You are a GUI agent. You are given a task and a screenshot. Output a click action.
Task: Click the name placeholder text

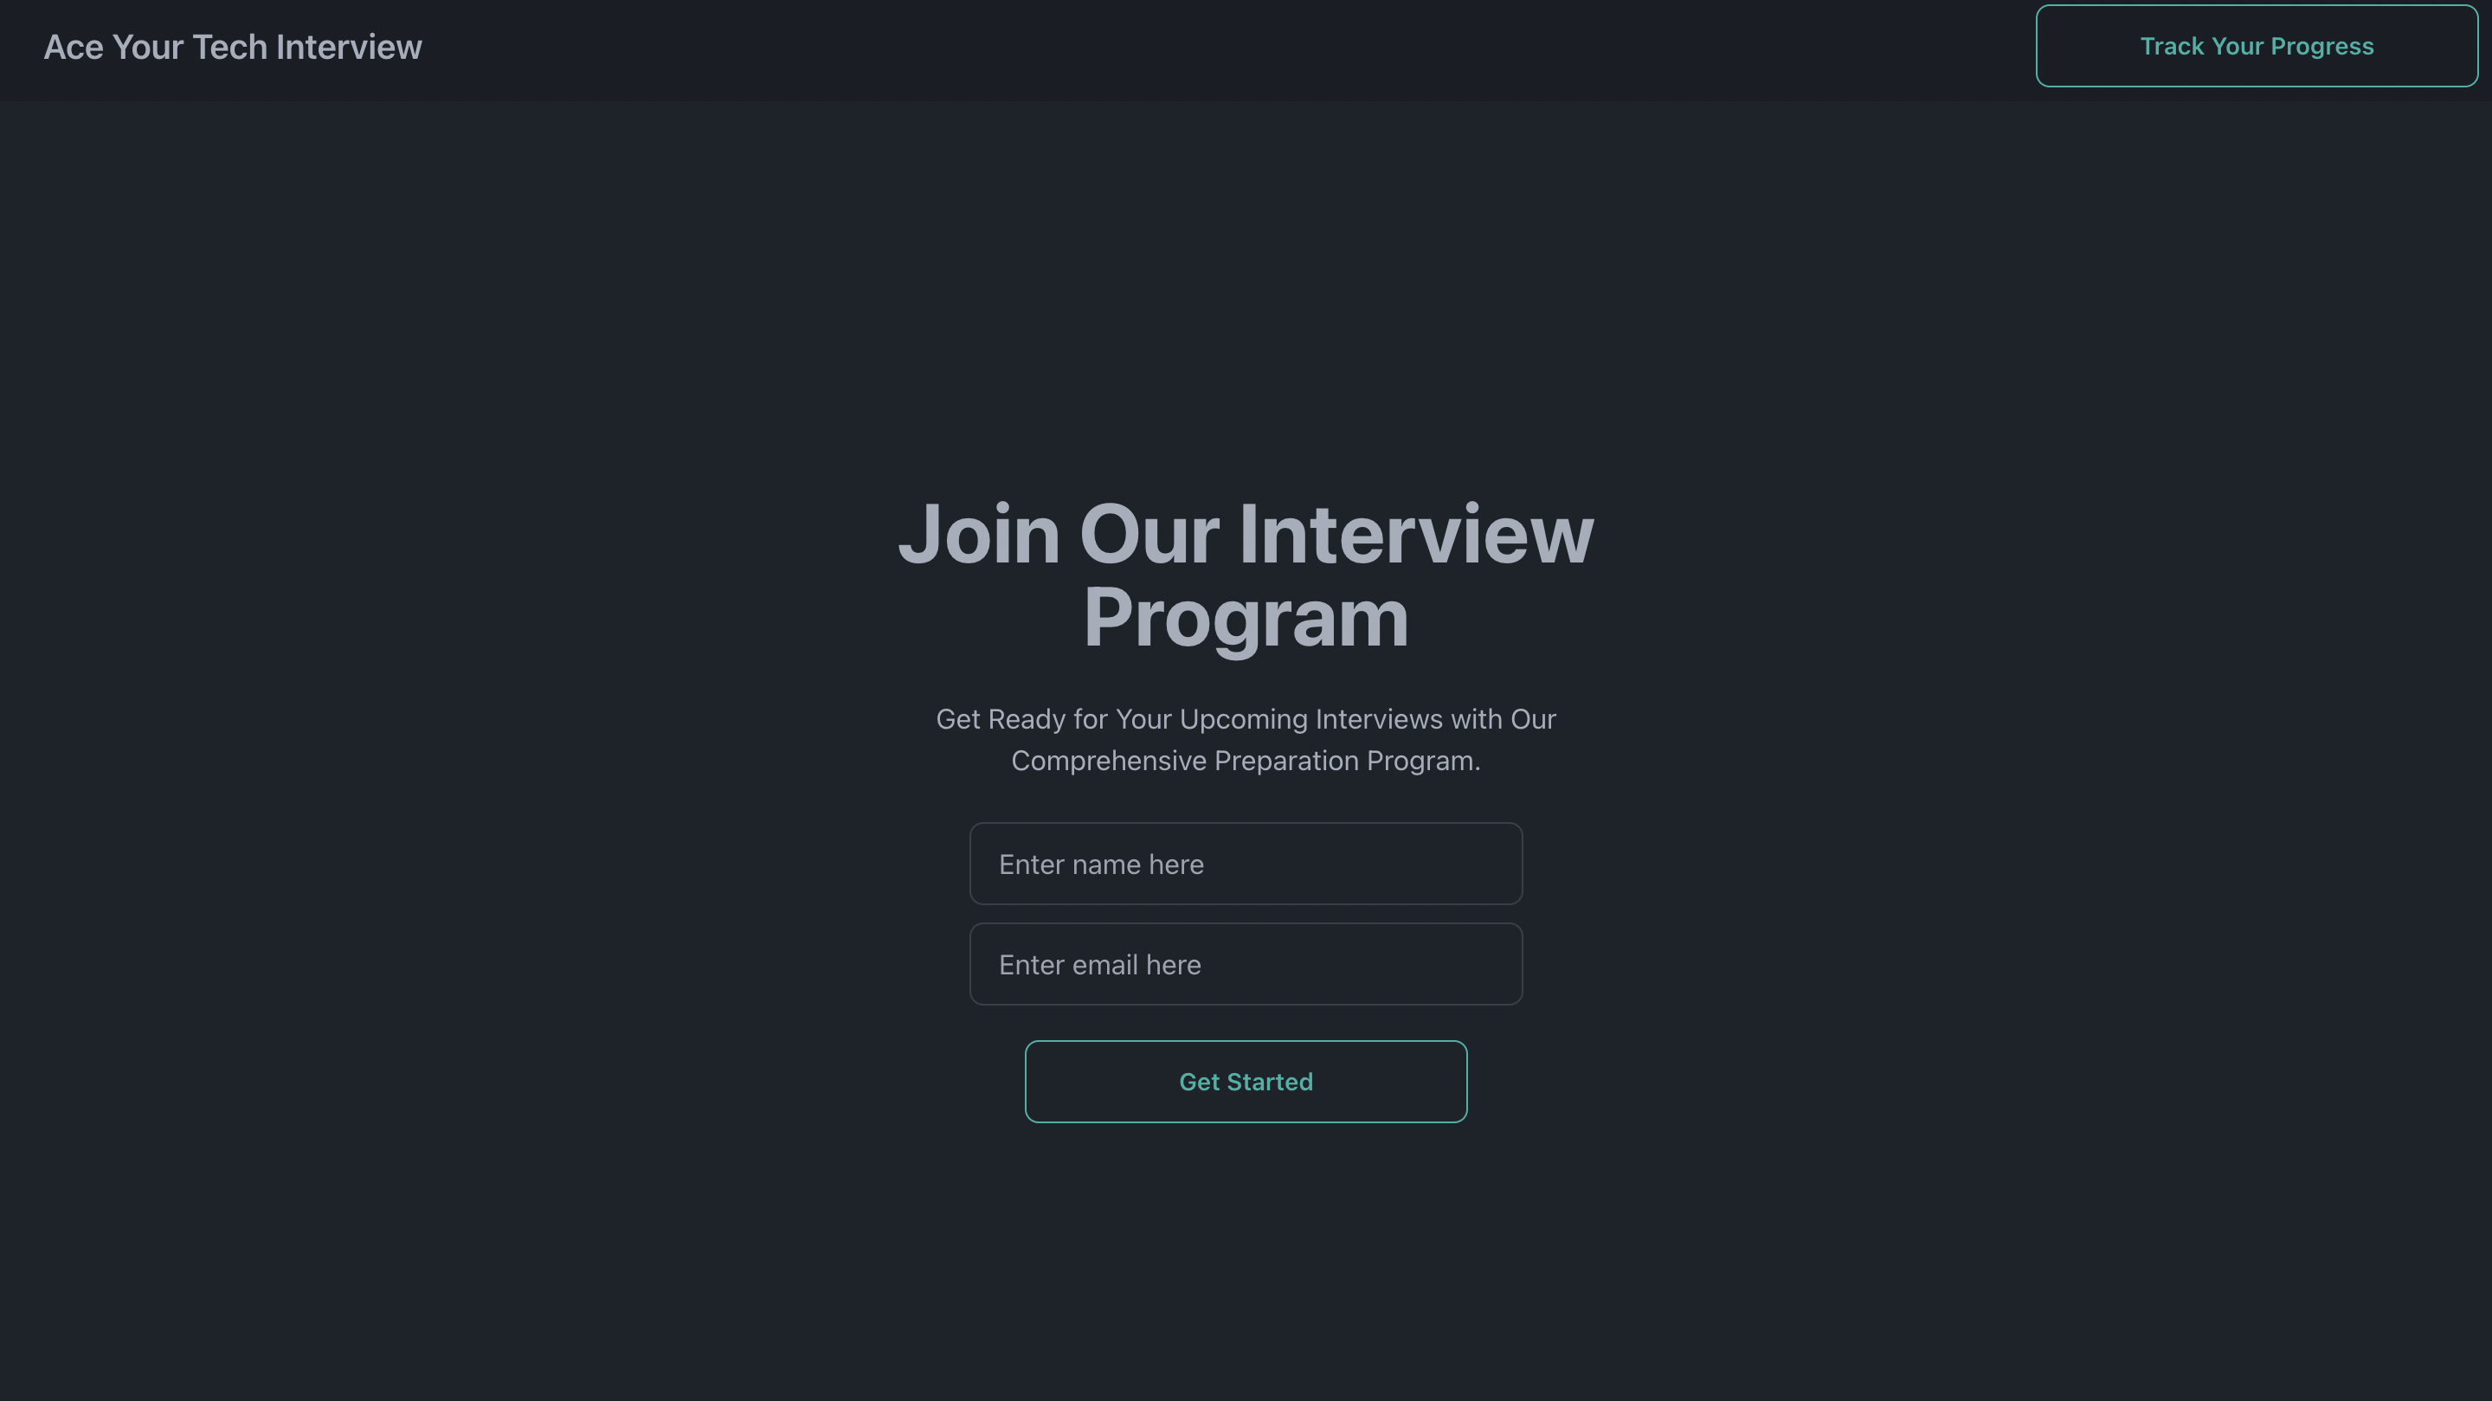(x=1101, y=864)
